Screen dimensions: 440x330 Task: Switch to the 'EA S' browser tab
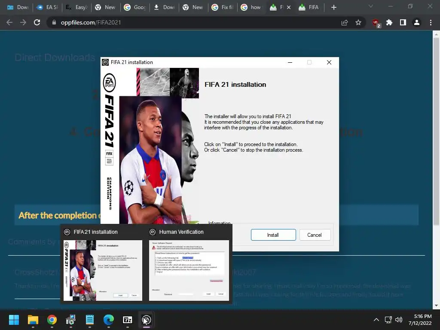coord(47,7)
